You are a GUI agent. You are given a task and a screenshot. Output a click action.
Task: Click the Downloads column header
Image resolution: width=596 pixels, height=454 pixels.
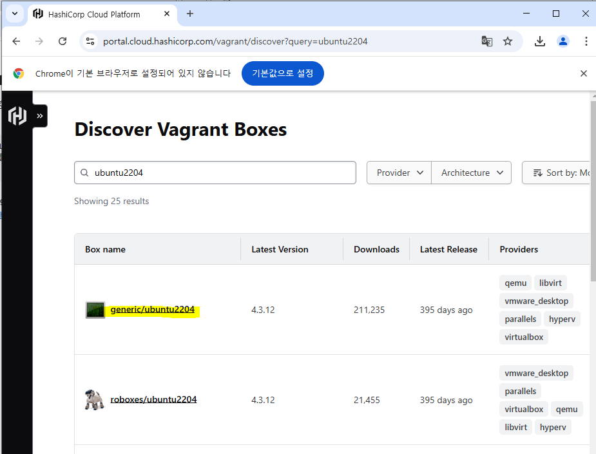click(376, 249)
